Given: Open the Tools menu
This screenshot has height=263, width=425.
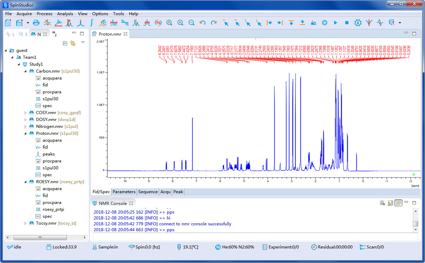Looking at the screenshot, I should pos(119,14).
